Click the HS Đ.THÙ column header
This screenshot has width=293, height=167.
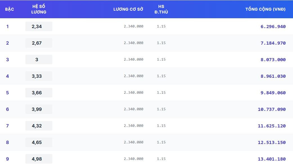[x=161, y=9]
